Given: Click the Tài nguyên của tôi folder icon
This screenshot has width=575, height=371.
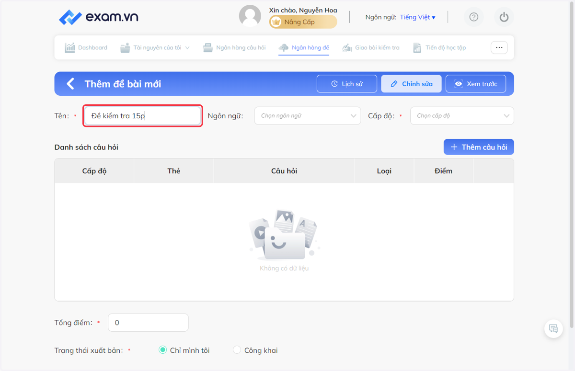Looking at the screenshot, I should tap(125, 47).
